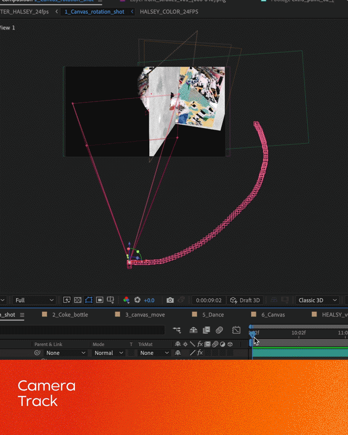348x435 pixels.
Task: Enable motion blur for the composition
Action: [x=219, y=330]
